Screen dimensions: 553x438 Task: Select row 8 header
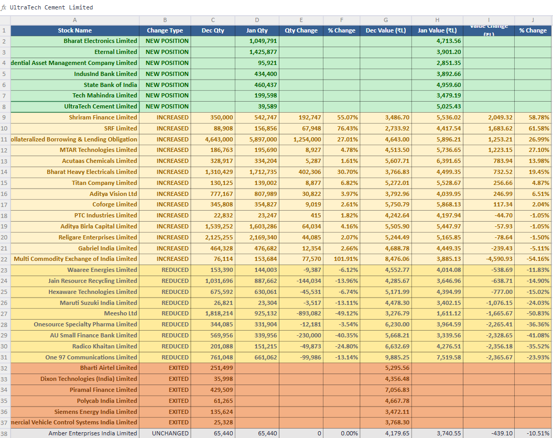[x=4, y=106]
